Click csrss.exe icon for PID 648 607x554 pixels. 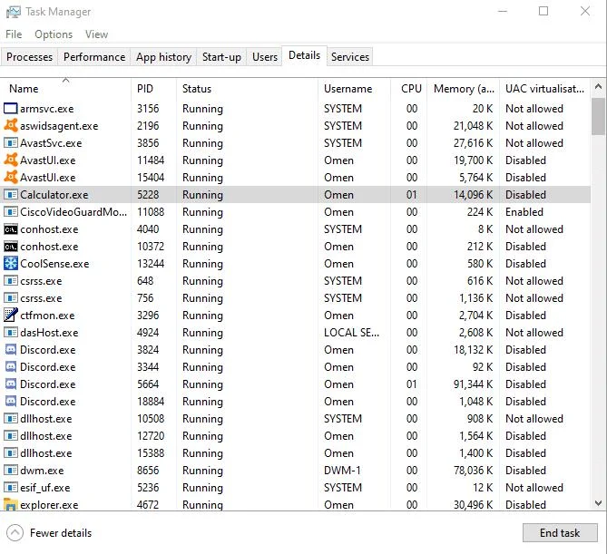pyautogui.click(x=11, y=281)
